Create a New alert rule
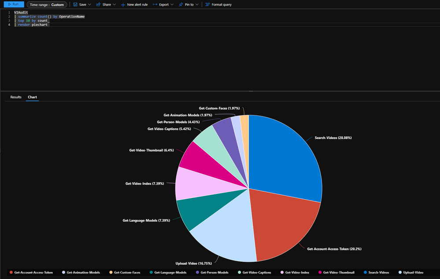Viewport: 440px width, 279px height. (x=134, y=4)
